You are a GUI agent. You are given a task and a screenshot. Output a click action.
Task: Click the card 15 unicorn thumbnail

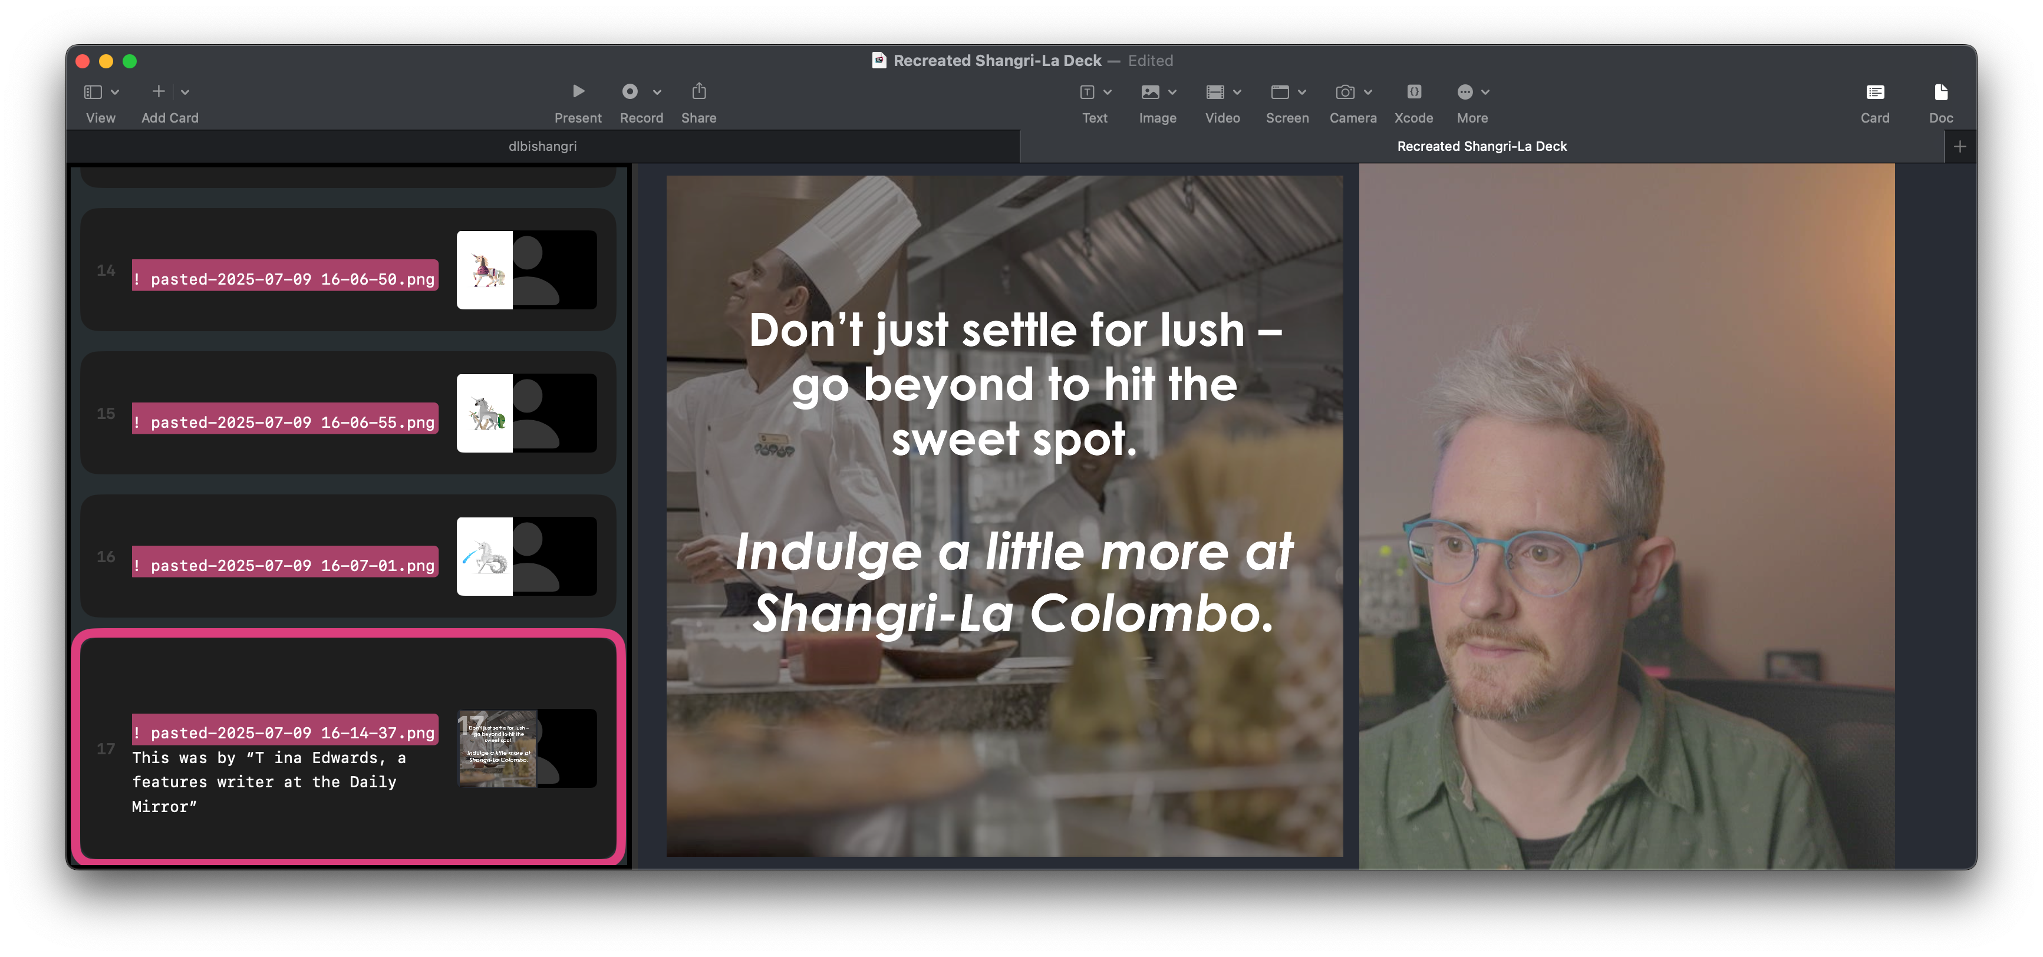[485, 413]
